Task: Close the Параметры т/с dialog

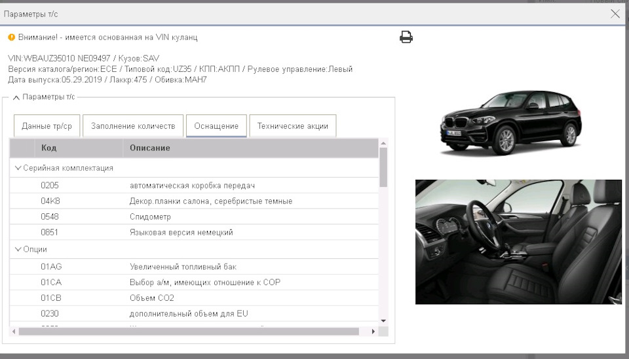Action: click(x=615, y=14)
